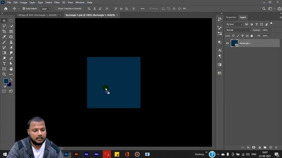Image resolution: width=282 pixels, height=158 pixels.
Task: Open the Normal blend mode dropdown
Action: 238,30
